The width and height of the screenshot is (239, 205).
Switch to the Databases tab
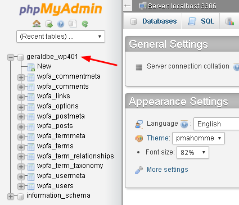coord(154,21)
